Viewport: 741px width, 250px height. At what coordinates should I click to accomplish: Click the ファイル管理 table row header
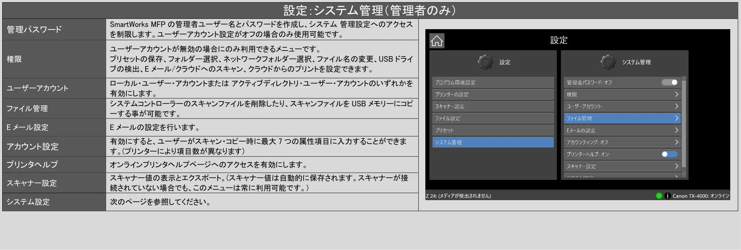click(x=54, y=109)
